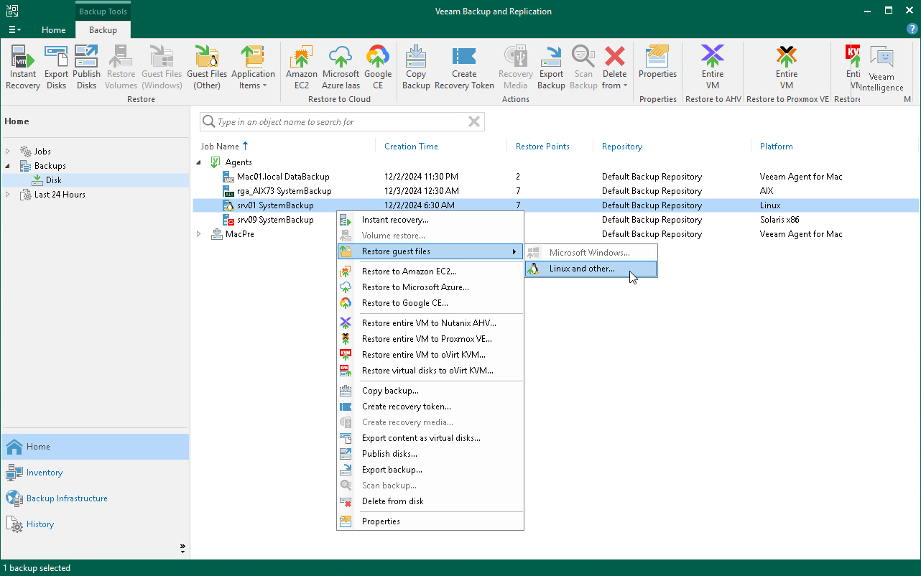
Task: Expand the MacPre backup node
Action: click(x=199, y=233)
